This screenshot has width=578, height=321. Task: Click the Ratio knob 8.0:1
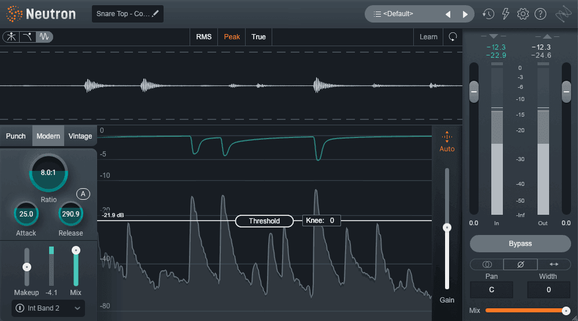pyautogui.click(x=49, y=173)
